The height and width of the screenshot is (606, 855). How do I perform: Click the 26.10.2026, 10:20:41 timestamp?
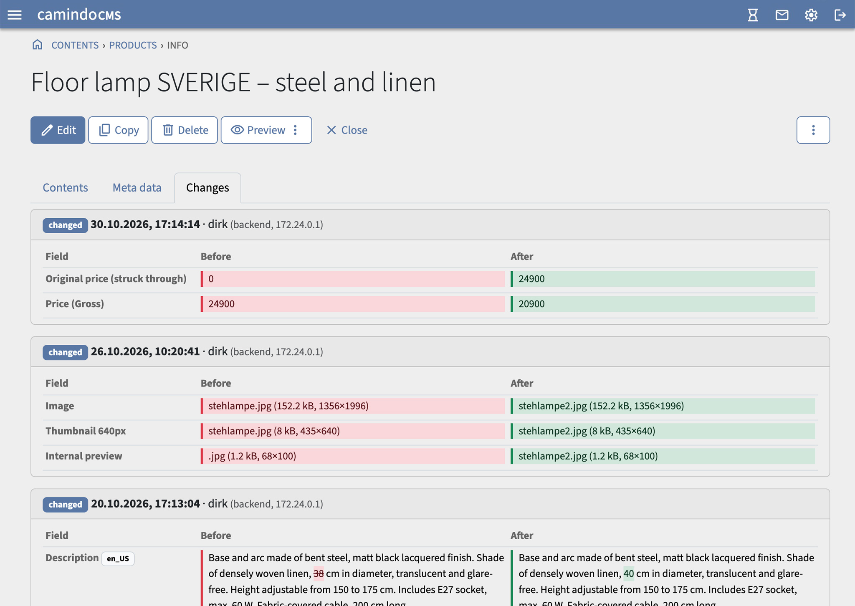(x=145, y=351)
